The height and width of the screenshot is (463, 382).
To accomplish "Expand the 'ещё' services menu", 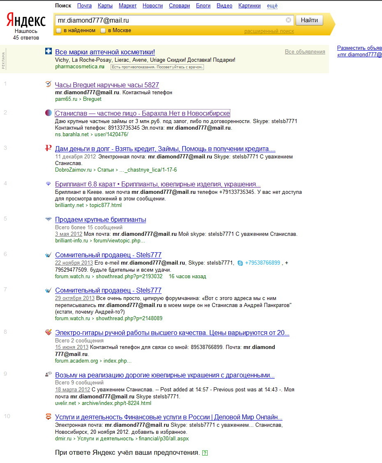I will (x=272, y=6).
